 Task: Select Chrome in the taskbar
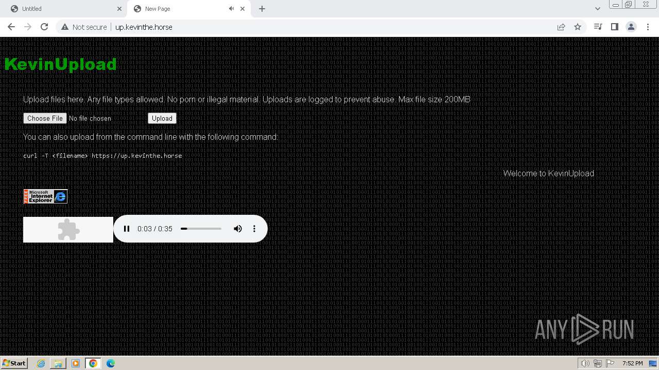point(93,363)
